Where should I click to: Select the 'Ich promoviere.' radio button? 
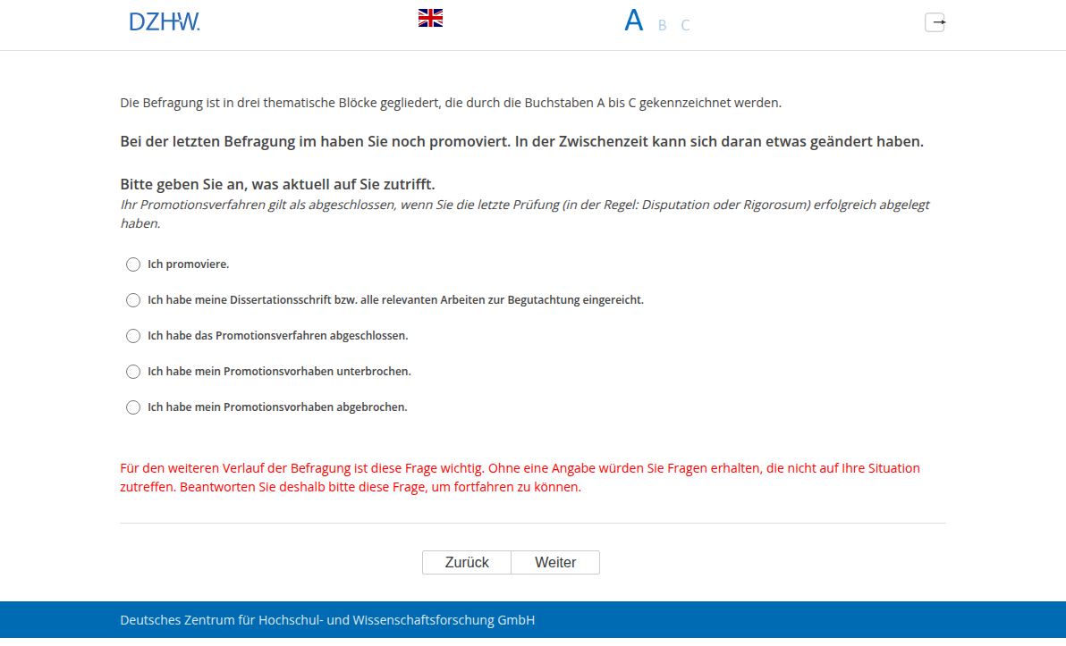[133, 264]
